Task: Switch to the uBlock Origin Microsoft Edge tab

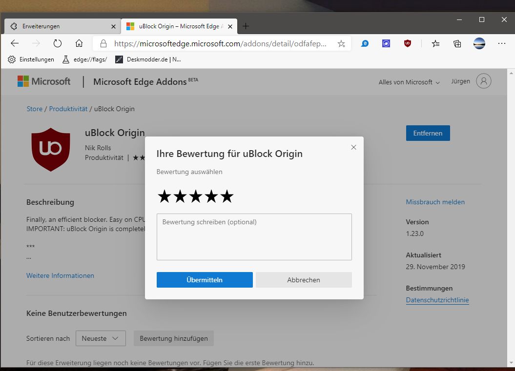Action: click(x=179, y=26)
